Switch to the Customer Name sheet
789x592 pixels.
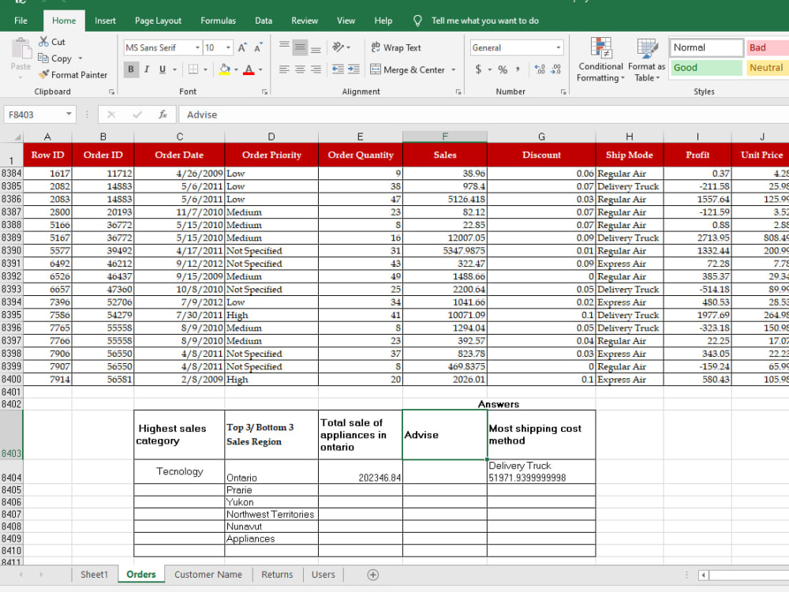(208, 575)
